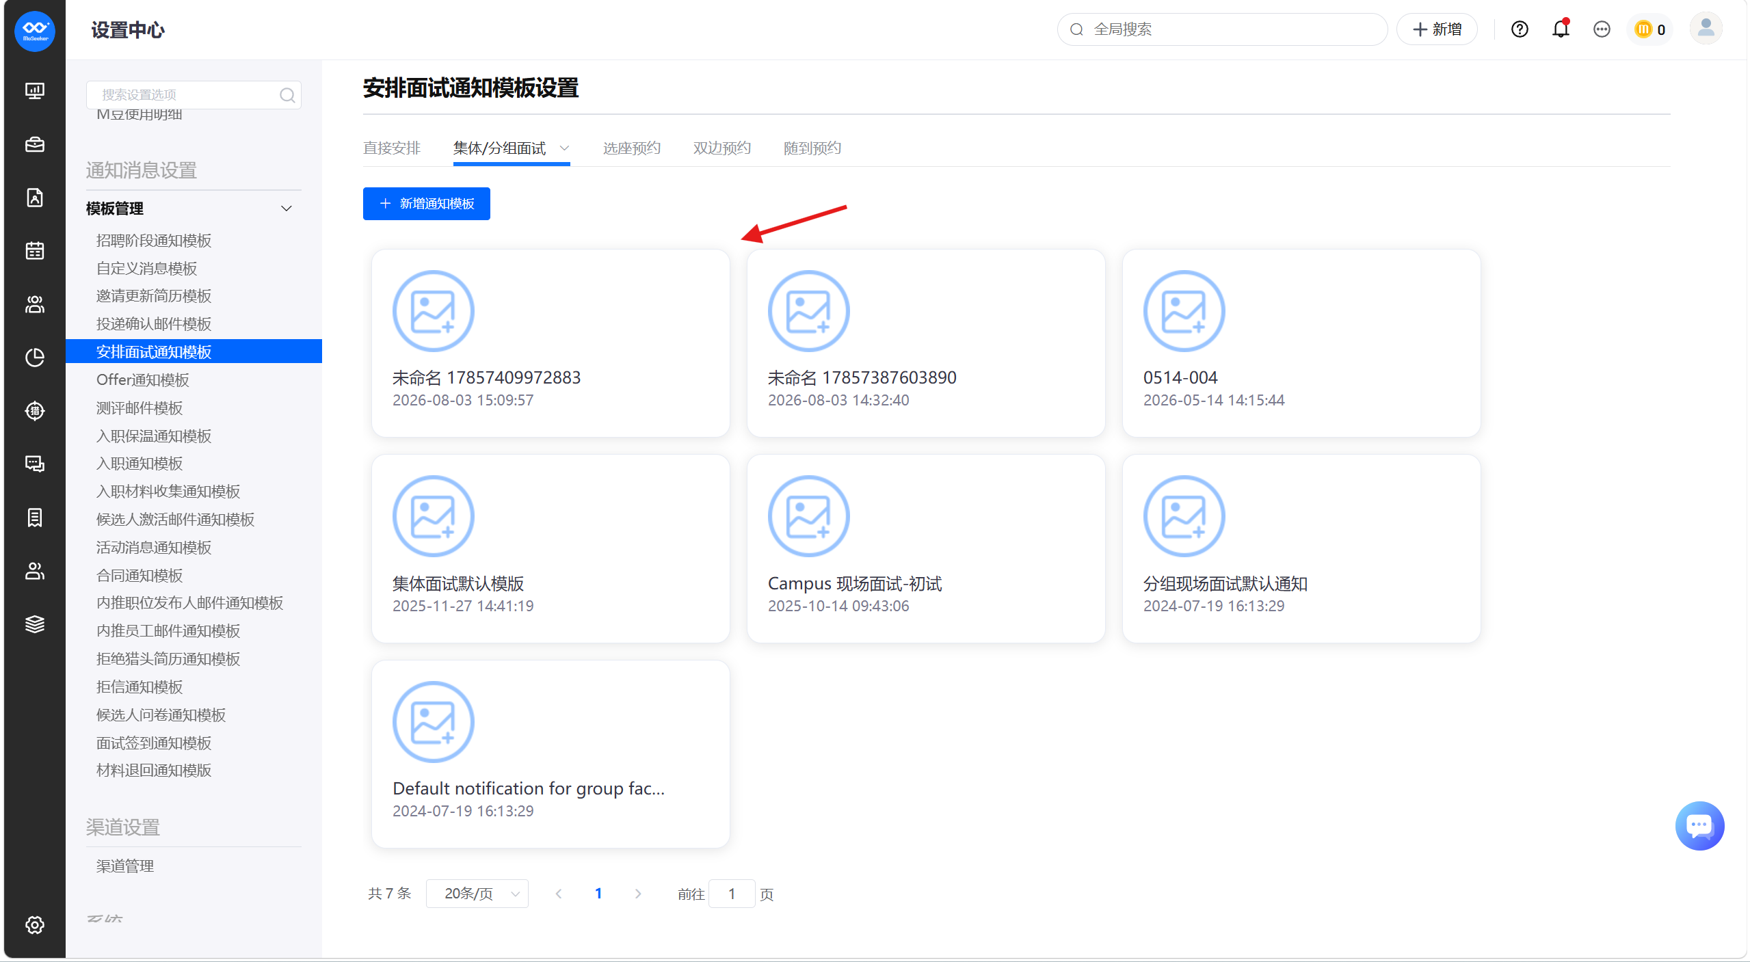Switch to the 直接安排 tab

[391, 148]
